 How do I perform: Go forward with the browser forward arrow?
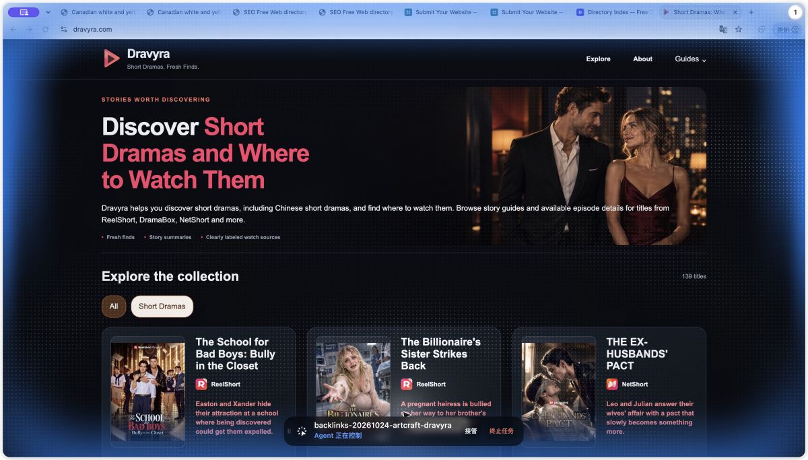29,30
